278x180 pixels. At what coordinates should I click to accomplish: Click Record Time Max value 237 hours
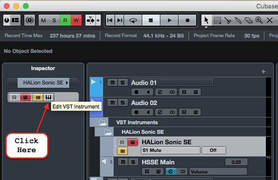click(x=73, y=36)
